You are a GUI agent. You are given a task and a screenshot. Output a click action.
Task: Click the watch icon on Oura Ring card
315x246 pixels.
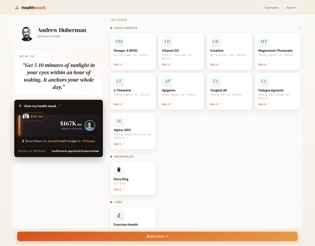pos(119,170)
